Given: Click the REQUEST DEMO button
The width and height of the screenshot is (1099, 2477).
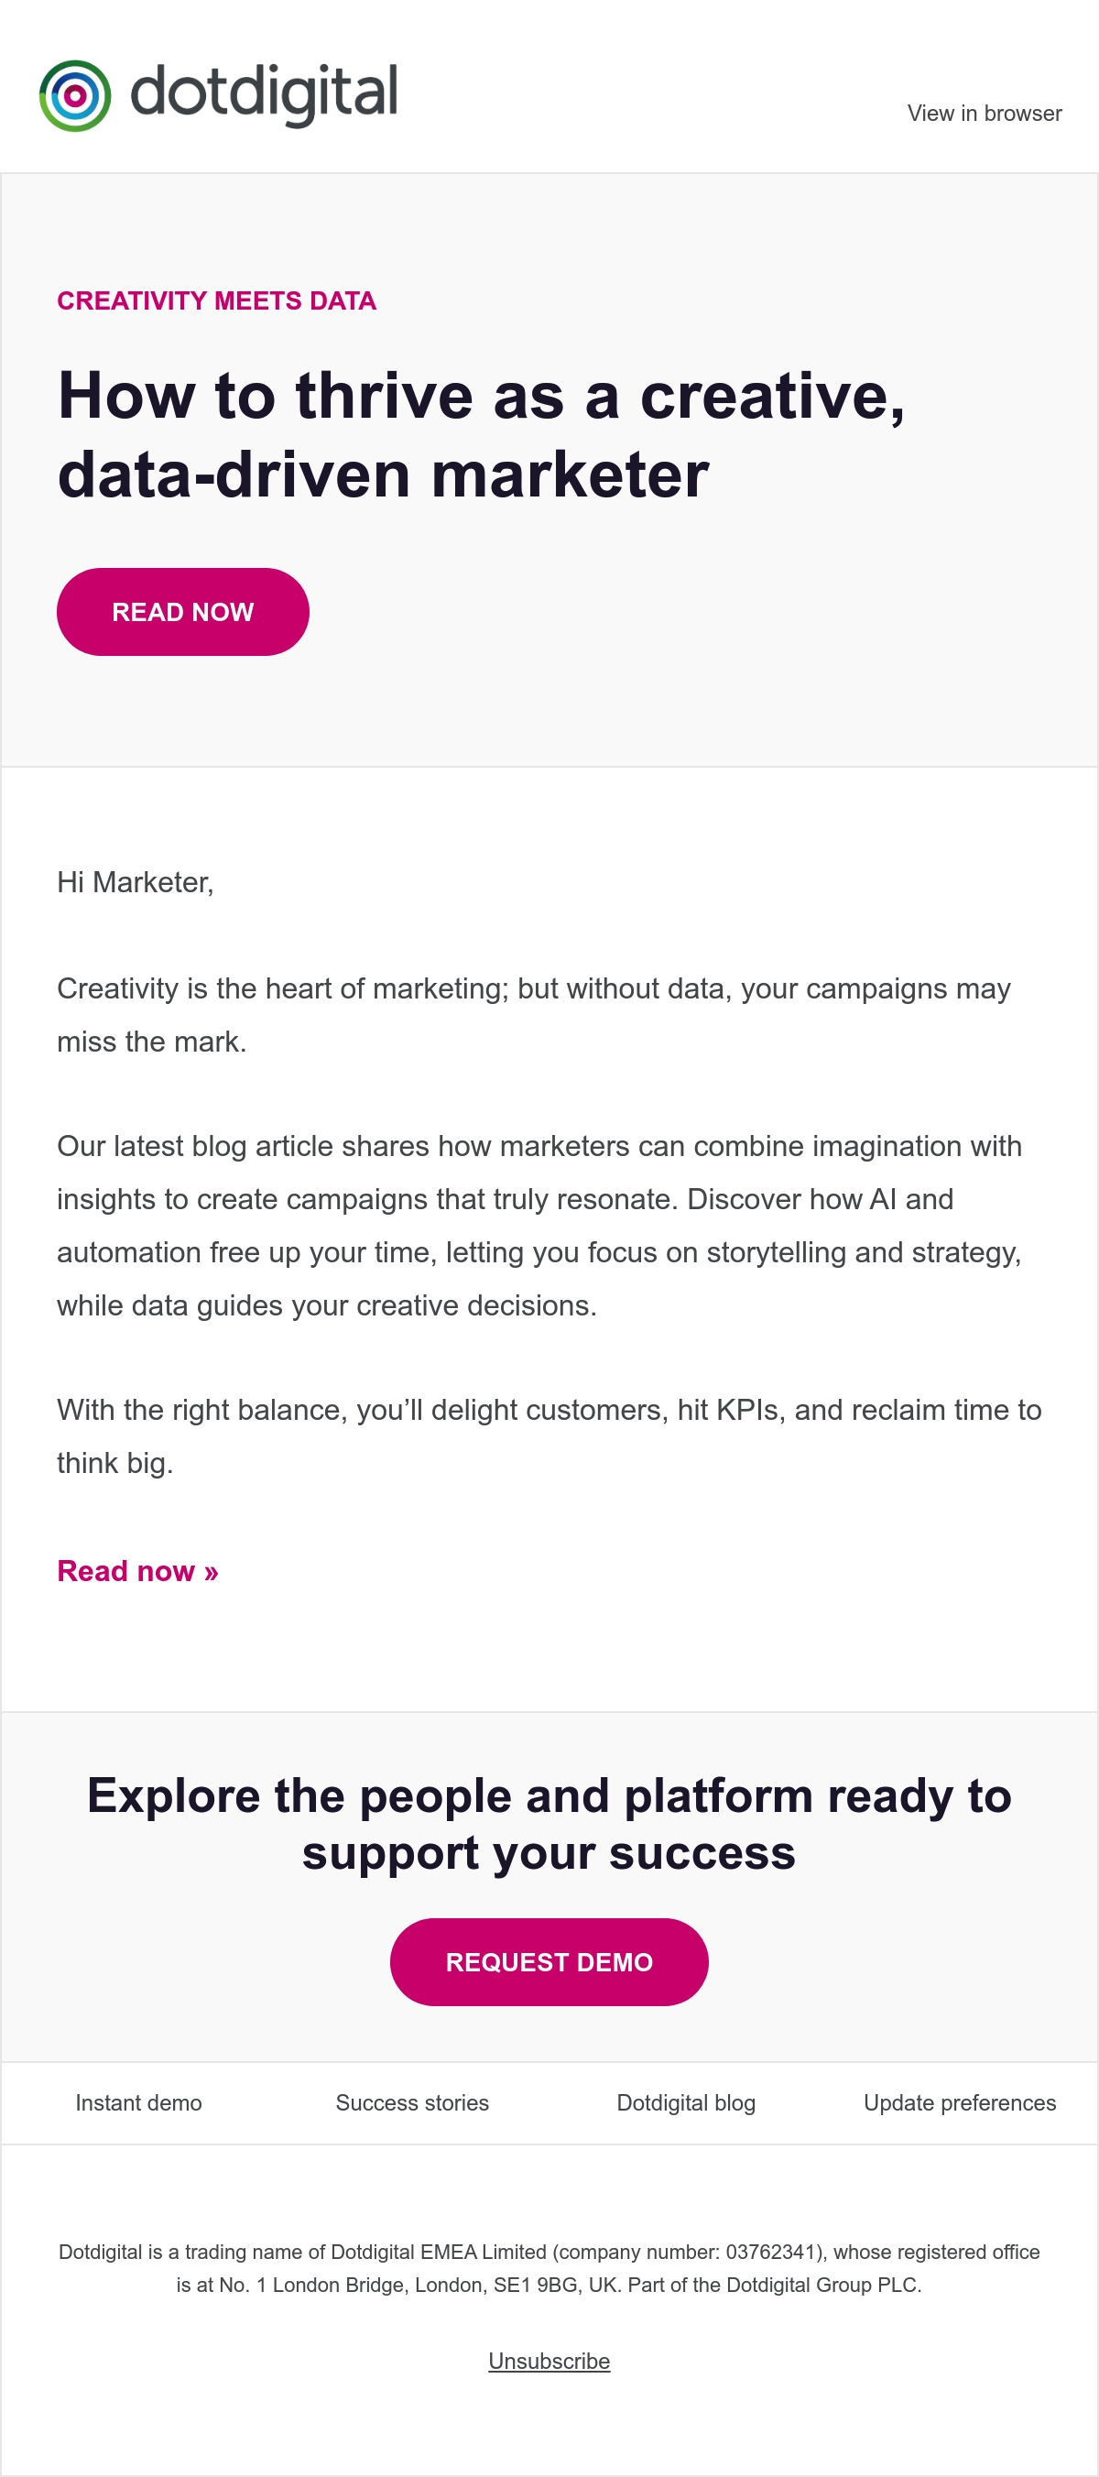Looking at the screenshot, I should (x=549, y=1961).
